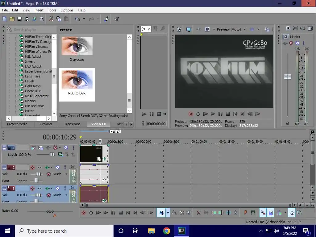Open File Explorer from the taskbar

click(151, 231)
